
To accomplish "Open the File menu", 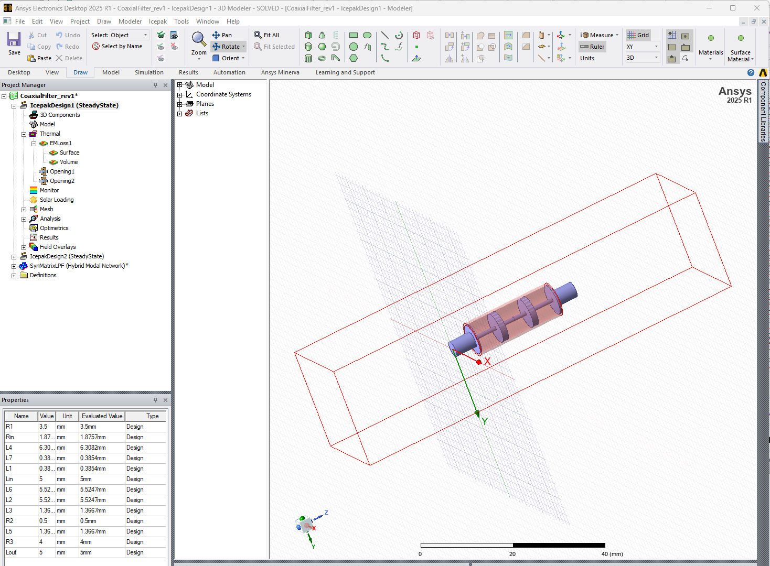I will click(20, 21).
